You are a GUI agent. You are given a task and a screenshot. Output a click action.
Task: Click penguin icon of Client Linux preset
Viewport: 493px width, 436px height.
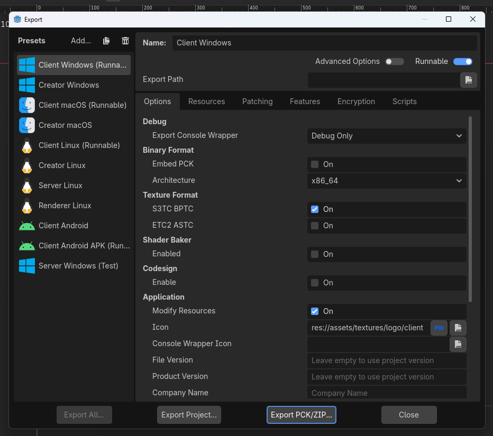coord(27,145)
